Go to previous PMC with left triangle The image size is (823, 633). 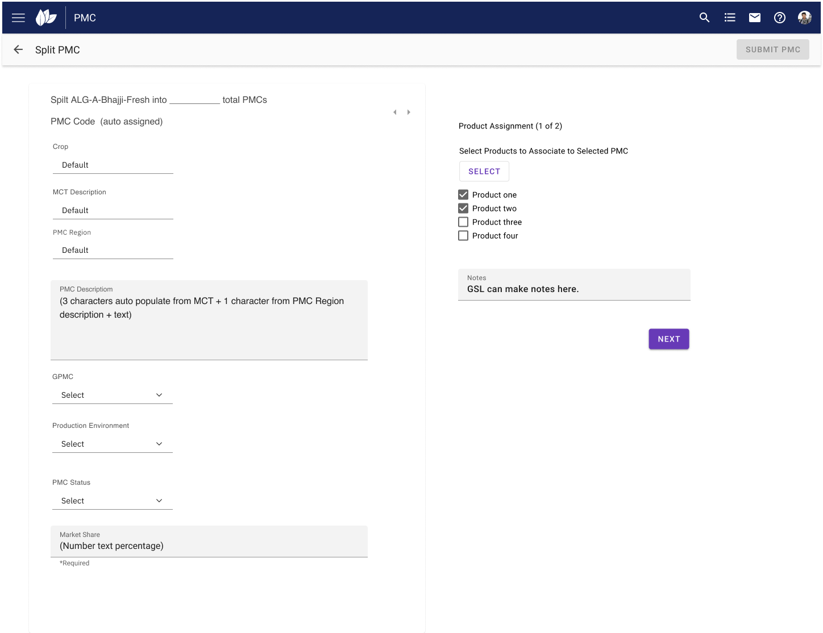(395, 113)
